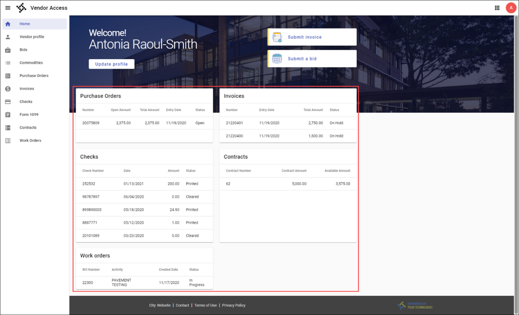The width and height of the screenshot is (519, 315).
Task: Open the user account avatar
Action: (x=511, y=8)
